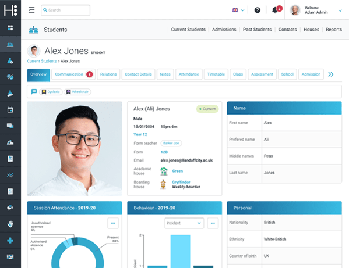Open the Incident dropdown in Behaviour panel

click(184, 223)
